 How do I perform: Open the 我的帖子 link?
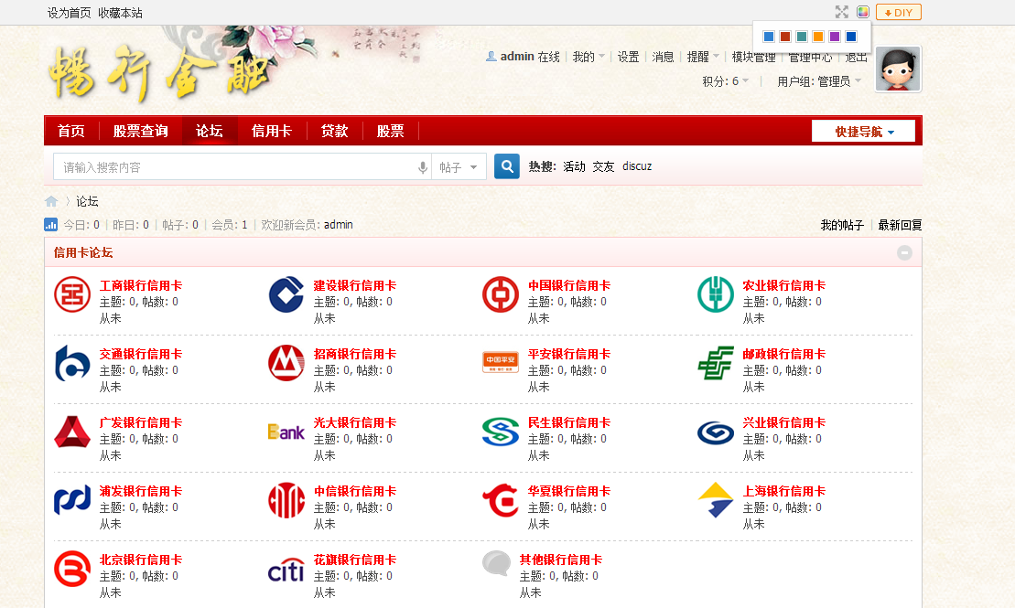pyautogui.click(x=842, y=225)
